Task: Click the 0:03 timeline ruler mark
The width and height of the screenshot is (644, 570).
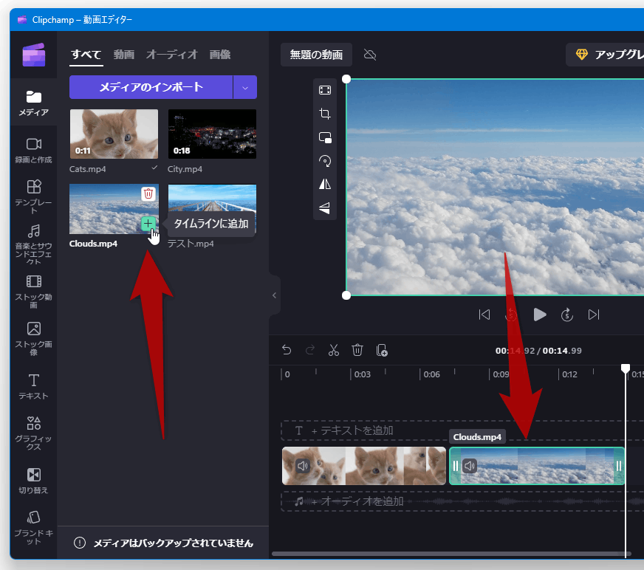Action: (x=362, y=374)
